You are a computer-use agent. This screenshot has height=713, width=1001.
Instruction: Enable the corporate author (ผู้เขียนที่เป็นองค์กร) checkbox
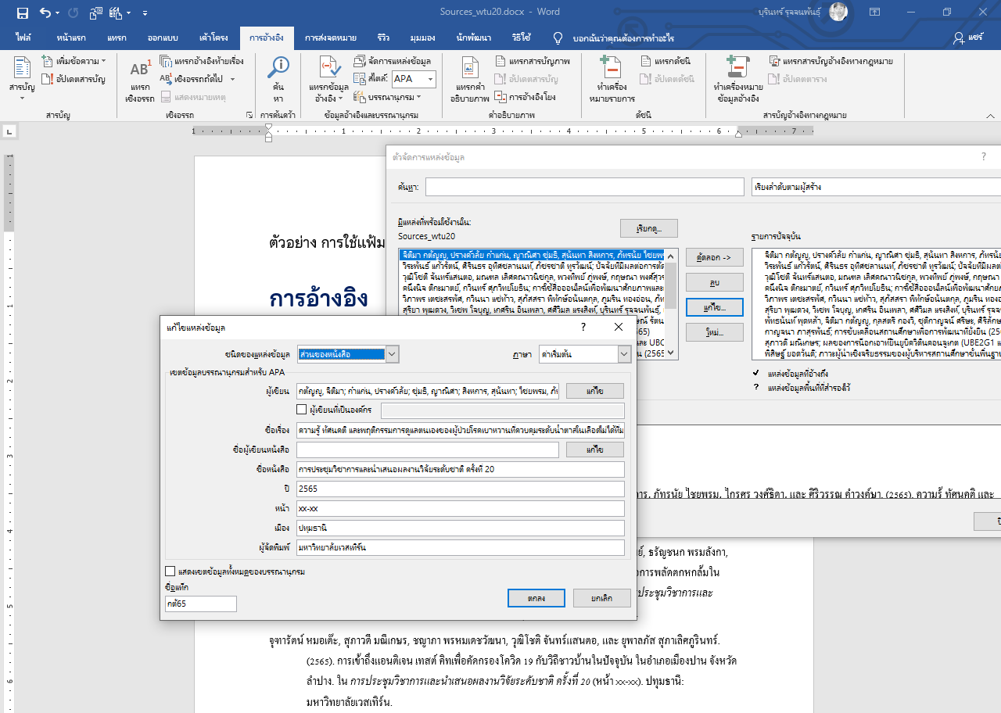(302, 409)
